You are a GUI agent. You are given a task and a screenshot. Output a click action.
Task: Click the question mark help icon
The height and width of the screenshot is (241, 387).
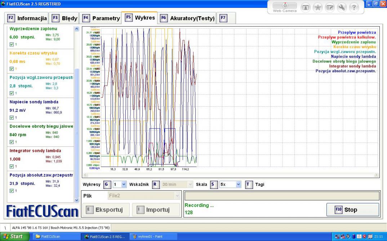[354, 7]
